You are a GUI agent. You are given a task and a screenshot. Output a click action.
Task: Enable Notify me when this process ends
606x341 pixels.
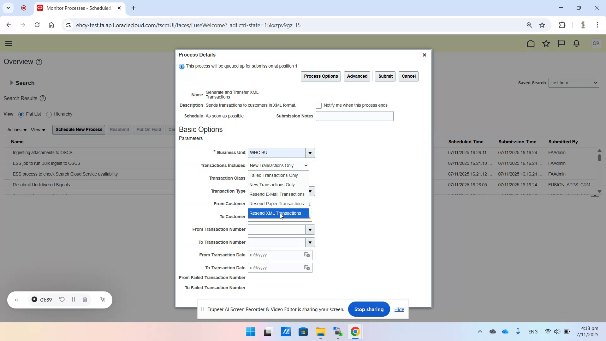(319, 105)
